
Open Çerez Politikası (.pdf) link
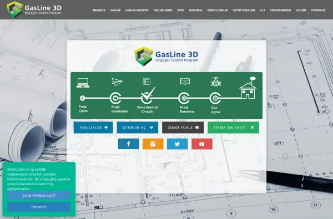point(39,196)
